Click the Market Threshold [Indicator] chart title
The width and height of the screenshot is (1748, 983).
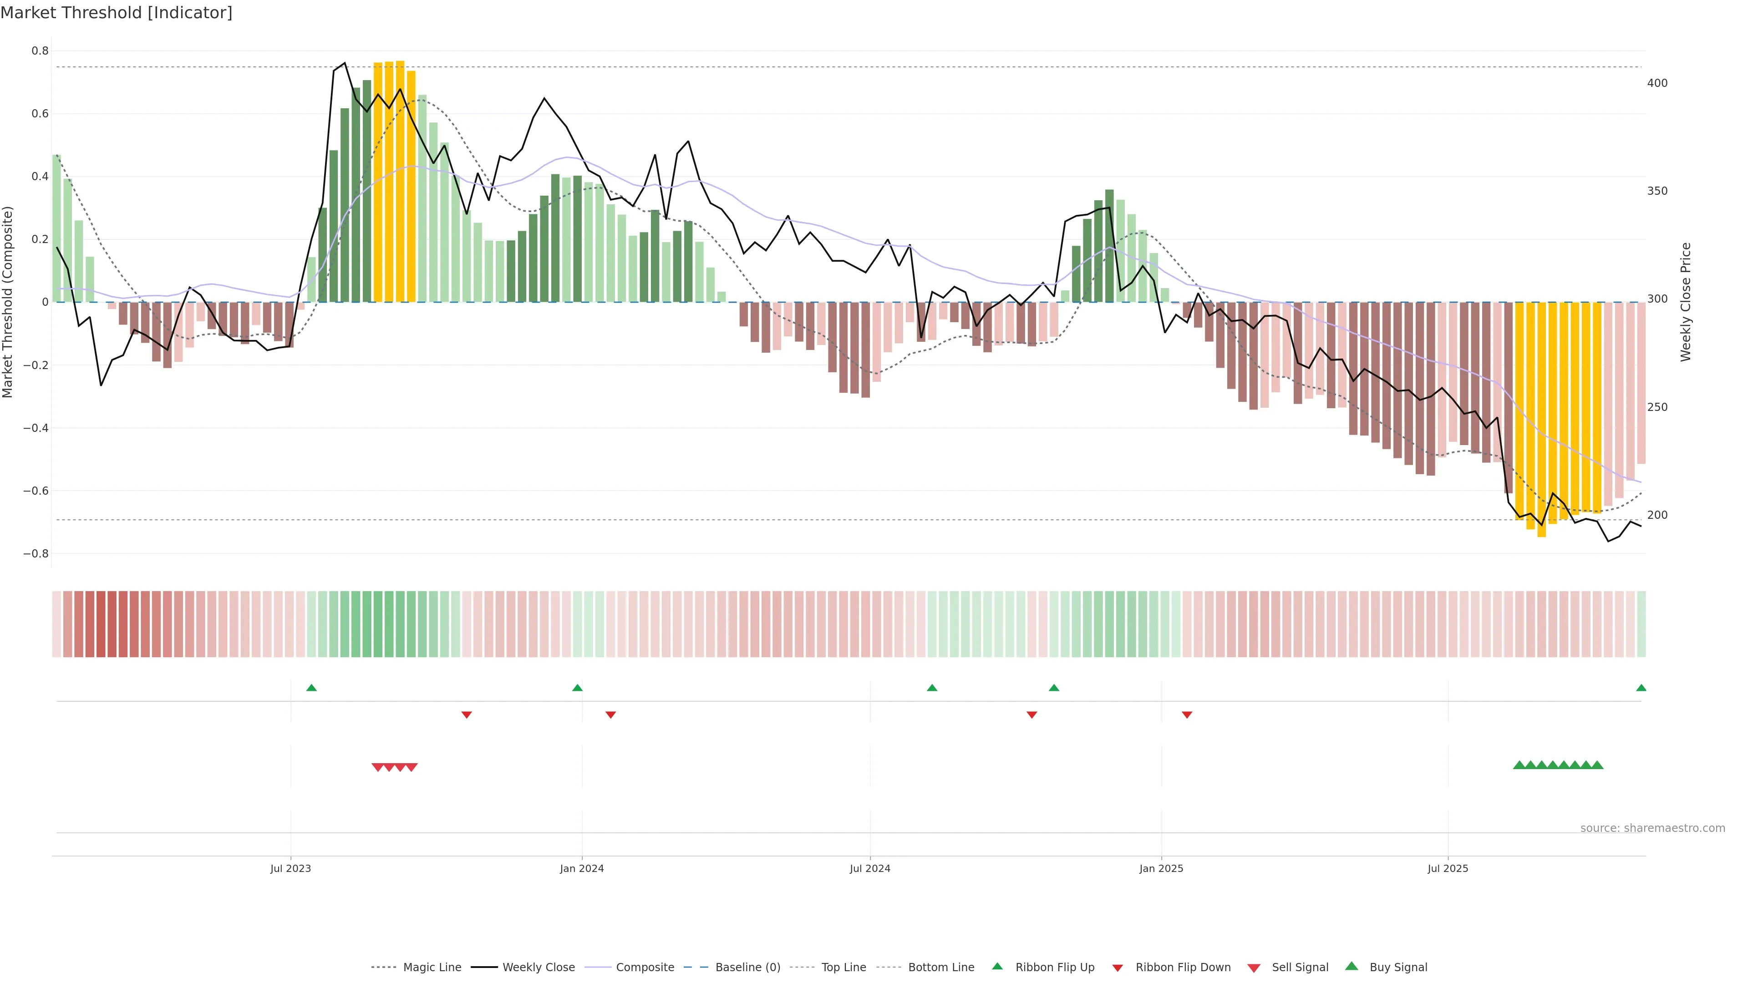pos(116,12)
